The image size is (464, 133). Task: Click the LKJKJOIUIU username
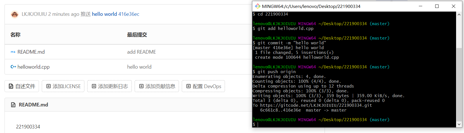(x=34, y=14)
